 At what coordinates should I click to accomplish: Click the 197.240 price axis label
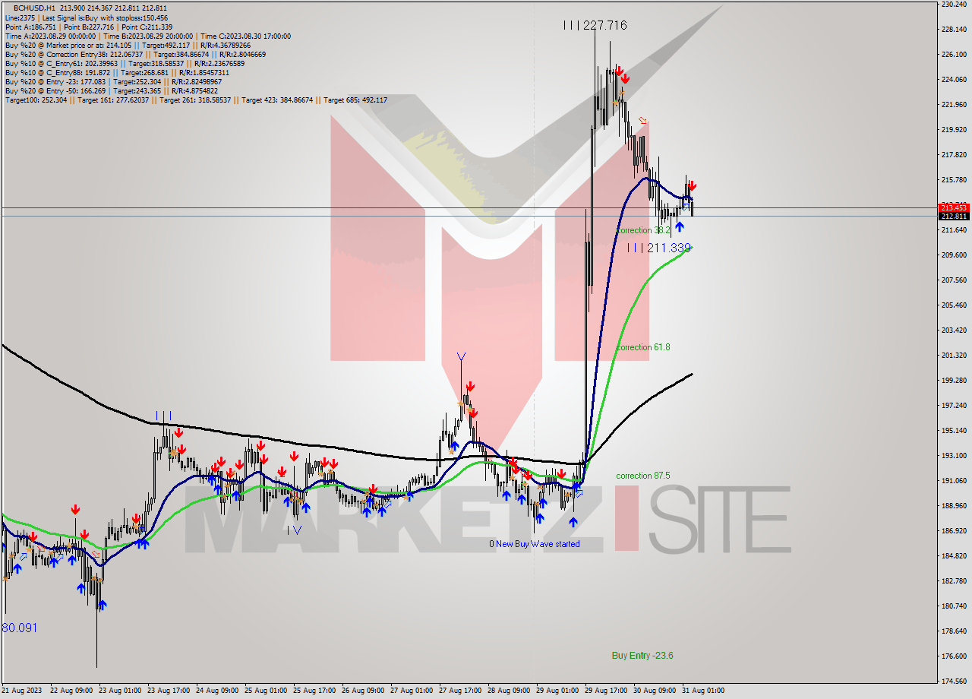click(953, 406)
